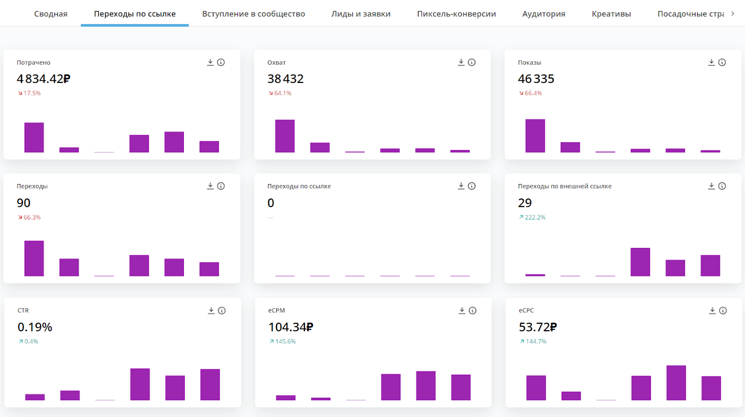This screenshot has height=417, width=745.
Task: Download the Потрачено chart data
Action: pyautogui.click(x=210, y=62)
